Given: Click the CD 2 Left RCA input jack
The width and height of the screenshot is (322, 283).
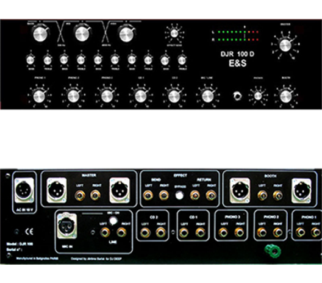Looking at the screenshot, I should point(145,233).
